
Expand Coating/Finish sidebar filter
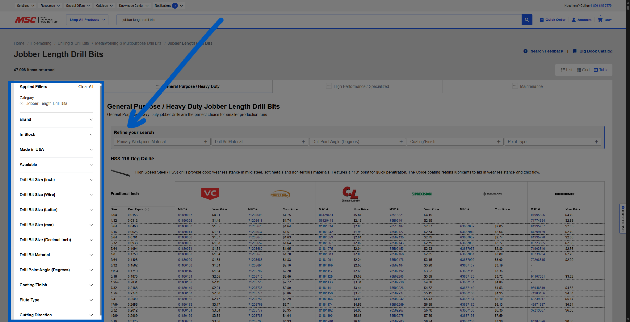56,285
